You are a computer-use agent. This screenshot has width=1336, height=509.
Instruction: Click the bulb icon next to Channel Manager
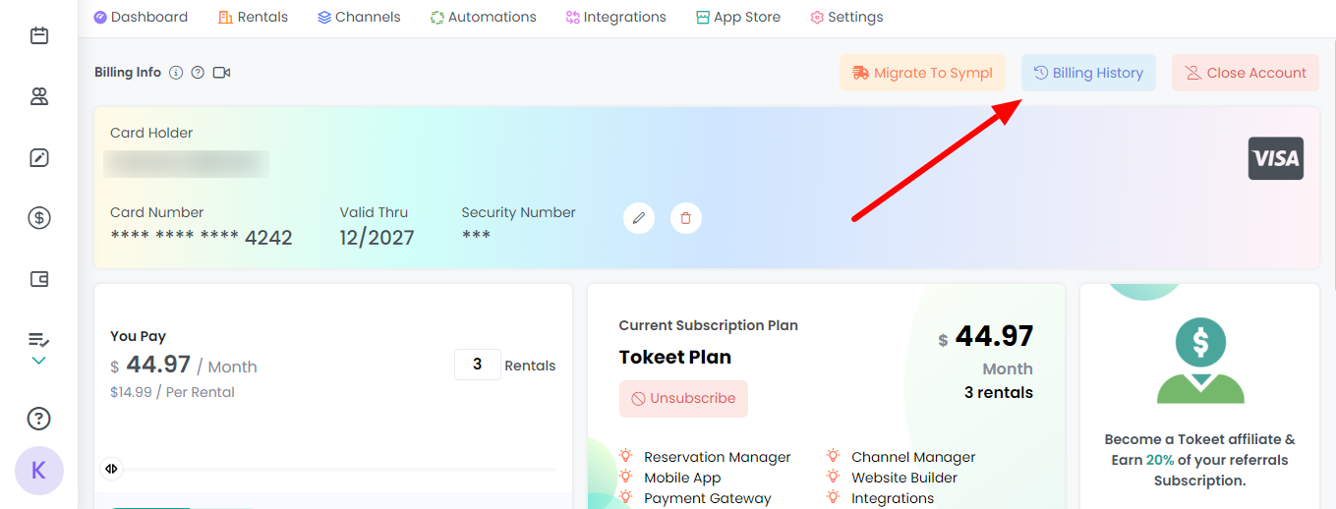pos(833,456)
